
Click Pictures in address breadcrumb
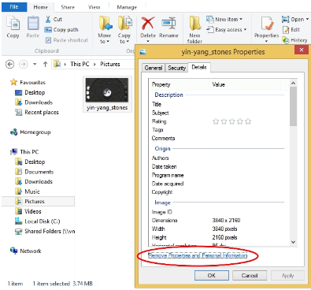pos(110,64)
